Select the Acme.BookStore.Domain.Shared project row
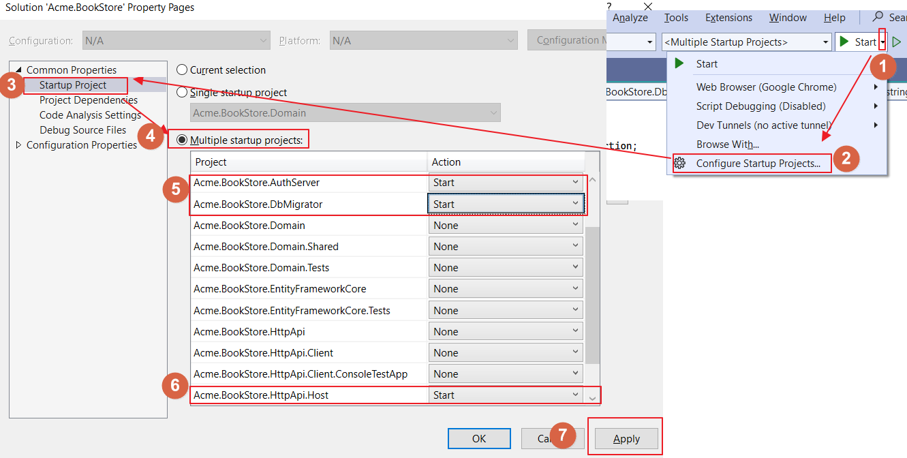 pos(309,246)
